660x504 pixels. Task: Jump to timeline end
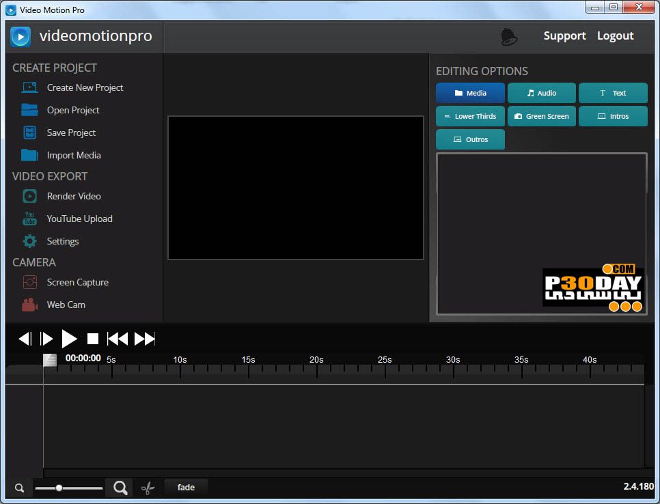pyautogui.click(x=145, y=339)
